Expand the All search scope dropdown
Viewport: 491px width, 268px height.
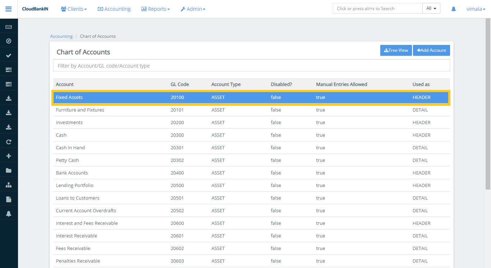[x=431, y=8]
